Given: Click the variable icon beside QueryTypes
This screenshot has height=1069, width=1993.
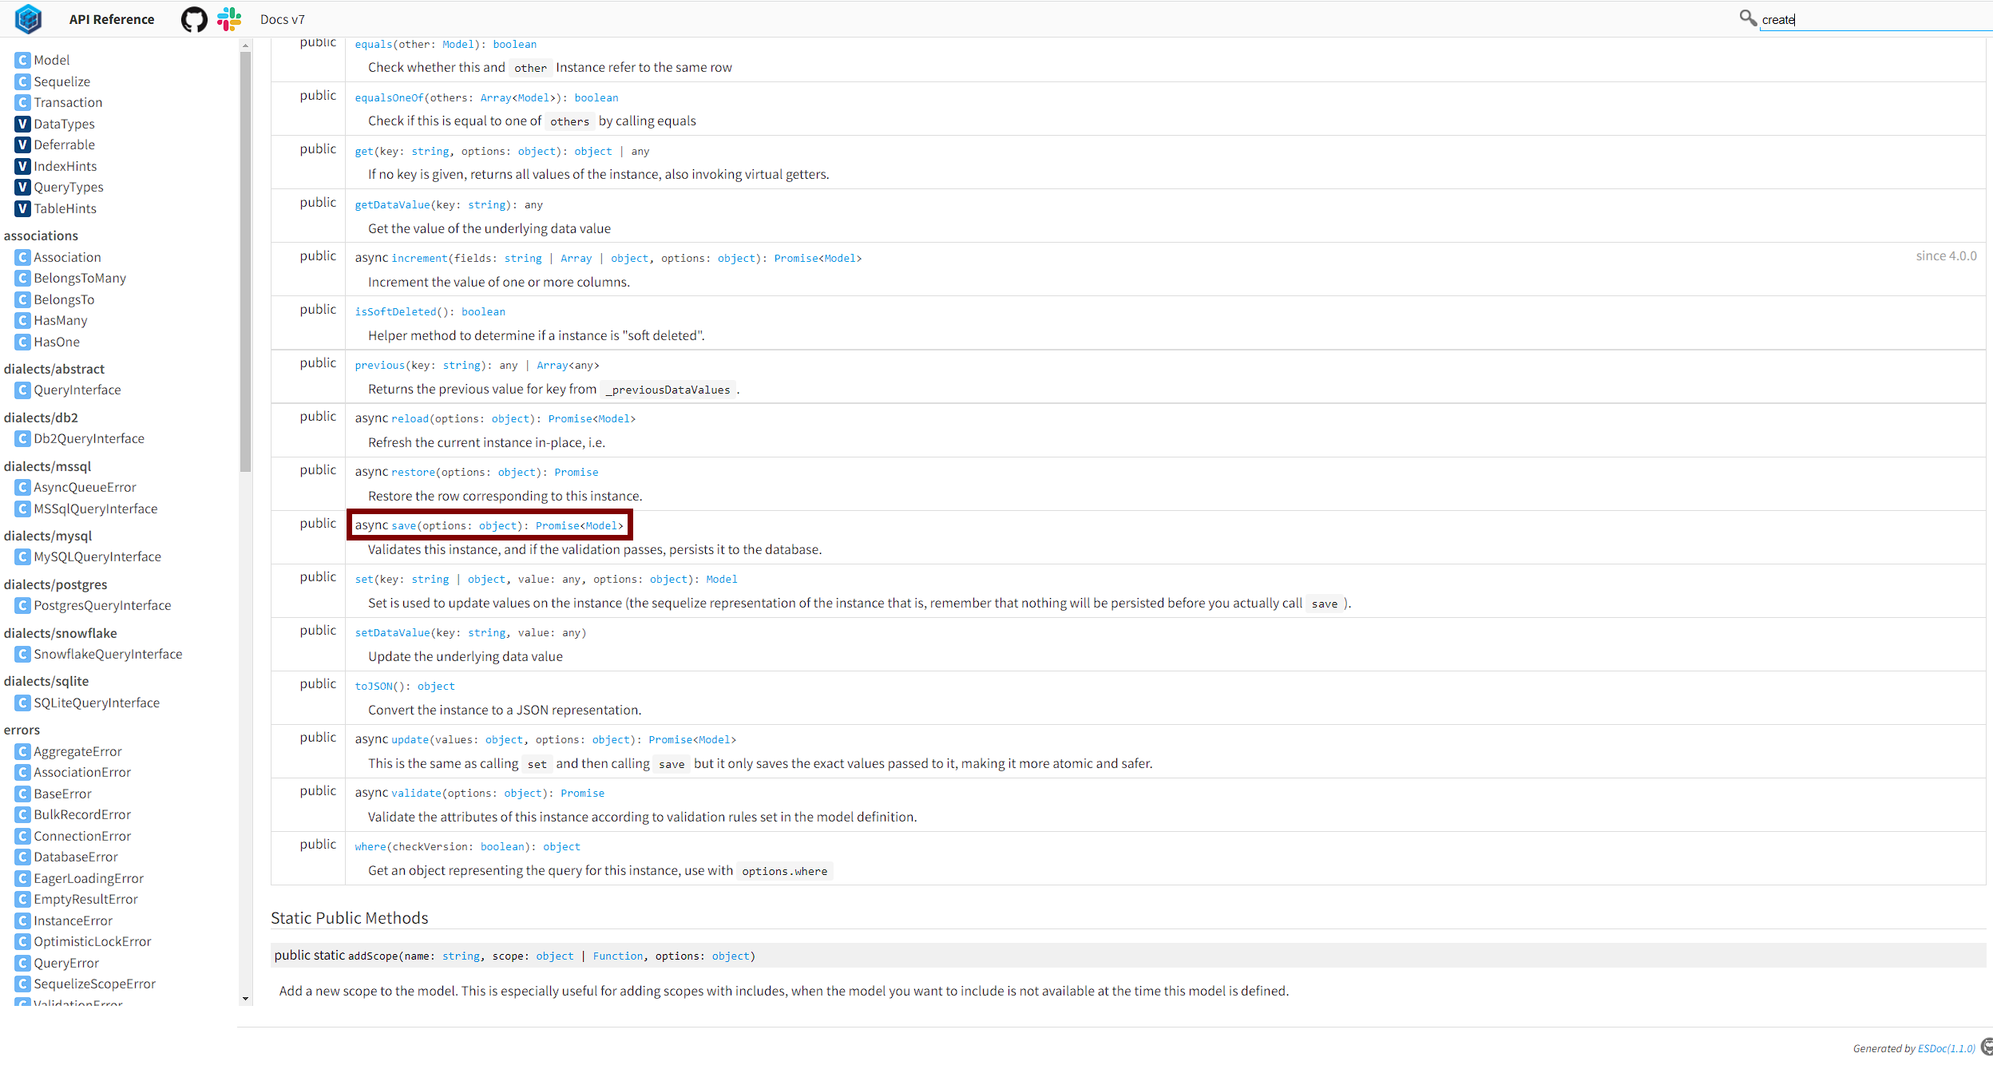Looking at the screenshot, I should tap(23, 187).
